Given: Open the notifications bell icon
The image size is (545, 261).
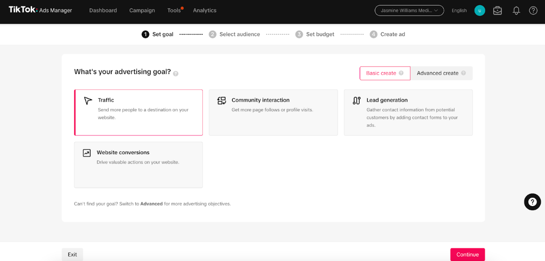Looking at the screenshot, I should point(516,11).
